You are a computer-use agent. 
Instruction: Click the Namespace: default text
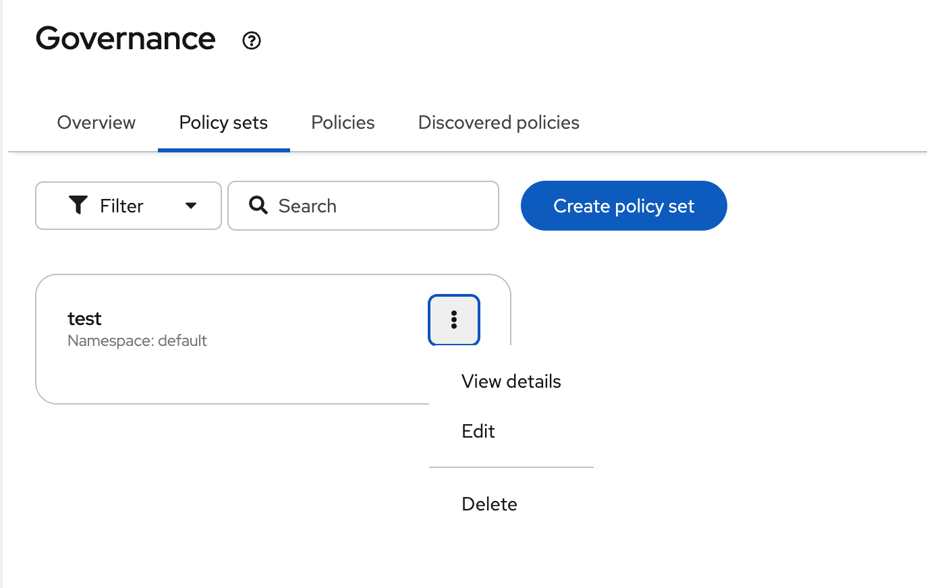click(137, 341)
